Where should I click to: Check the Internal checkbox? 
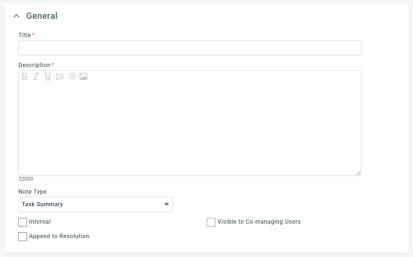point(23,222)
